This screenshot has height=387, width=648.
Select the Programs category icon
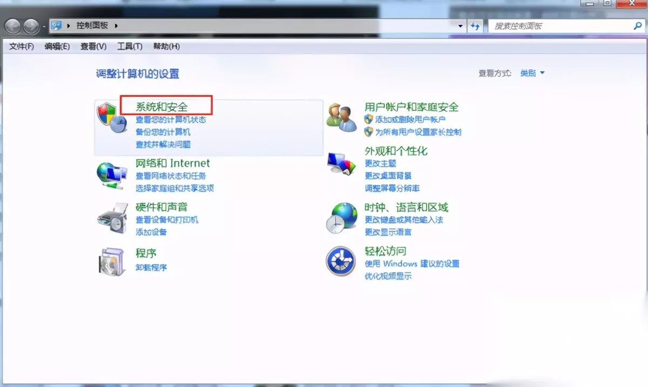(x=112, y=262)
